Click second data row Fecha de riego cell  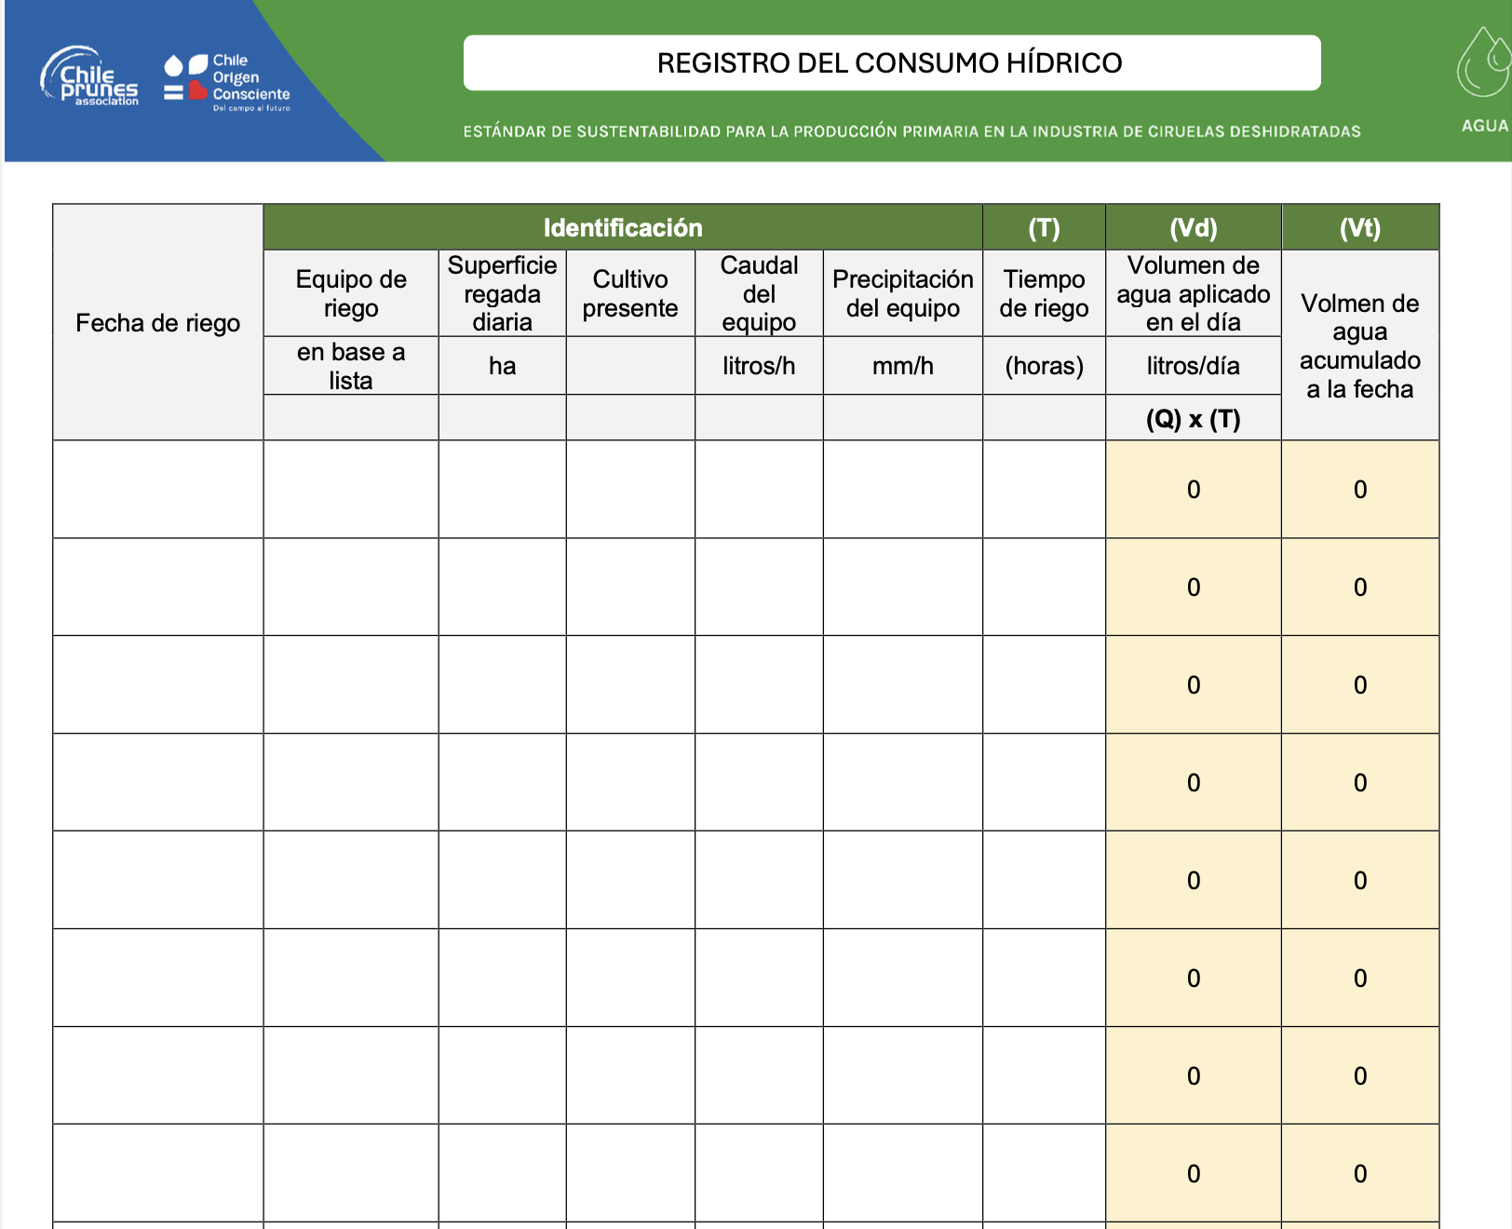tap(158, 587)
